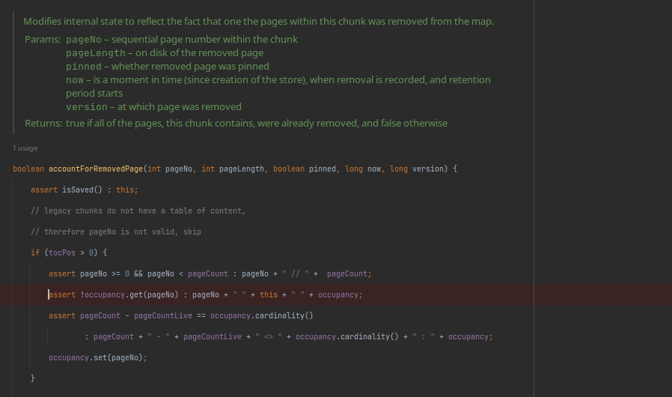Click the '1 usage' inlay hint
Screen dimensions: 672x397
[25, 148]
